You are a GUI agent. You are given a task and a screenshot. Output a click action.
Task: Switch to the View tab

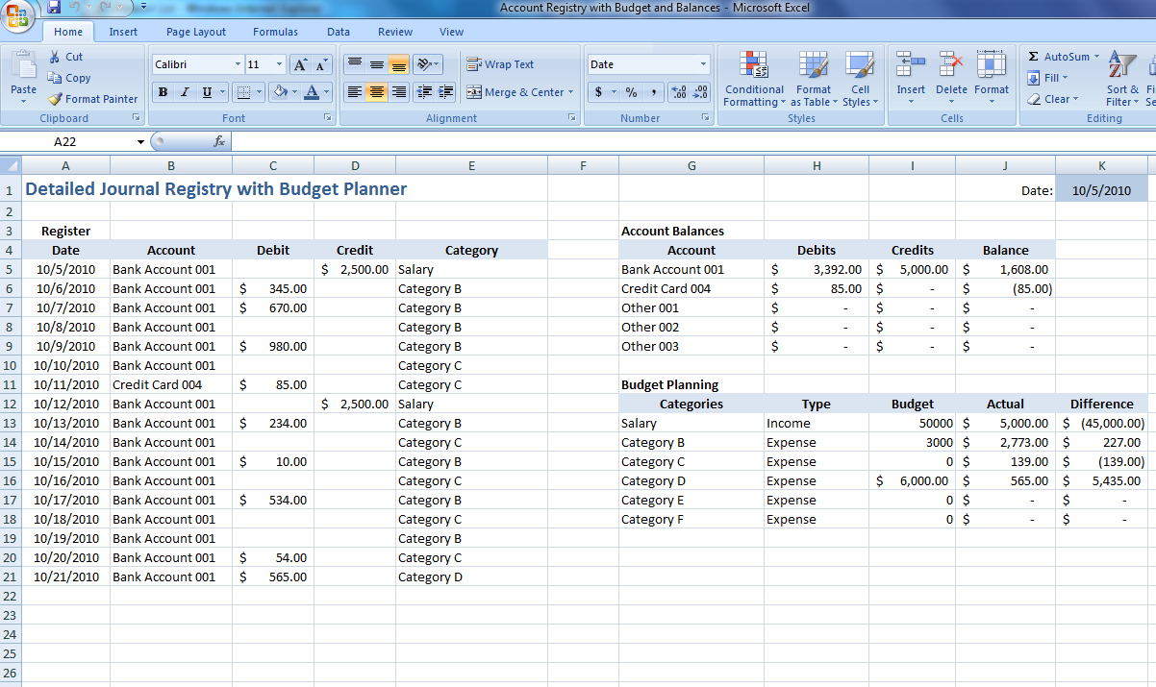(x=451, y=32)
